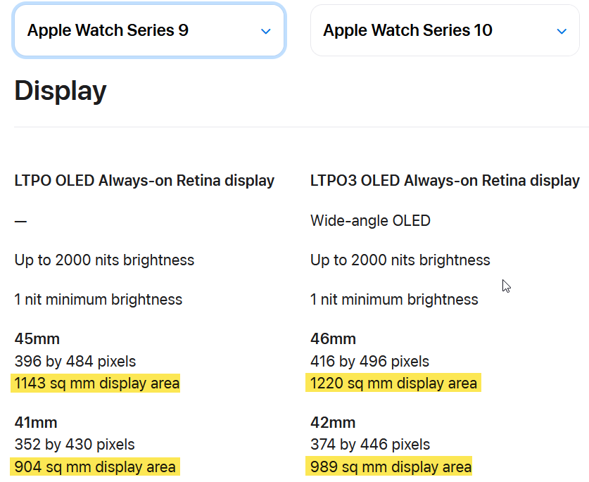Click the LTPO3 OLED Always-on Retina display text
The image size is (589, 482).
point(445,181)
